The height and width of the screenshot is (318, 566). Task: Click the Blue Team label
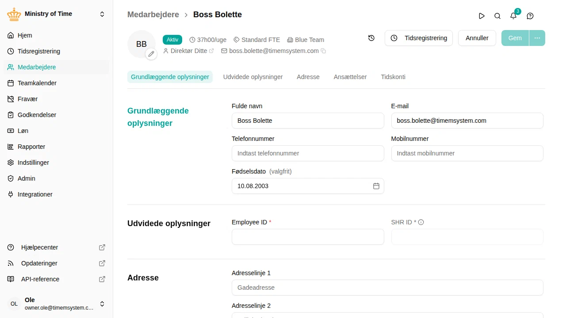click(x=306, y=40)
